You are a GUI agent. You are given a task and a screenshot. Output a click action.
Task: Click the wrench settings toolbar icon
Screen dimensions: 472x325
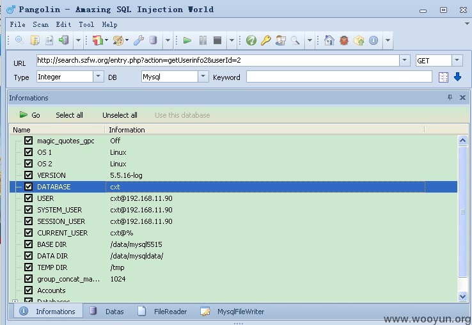click(139, 40)
